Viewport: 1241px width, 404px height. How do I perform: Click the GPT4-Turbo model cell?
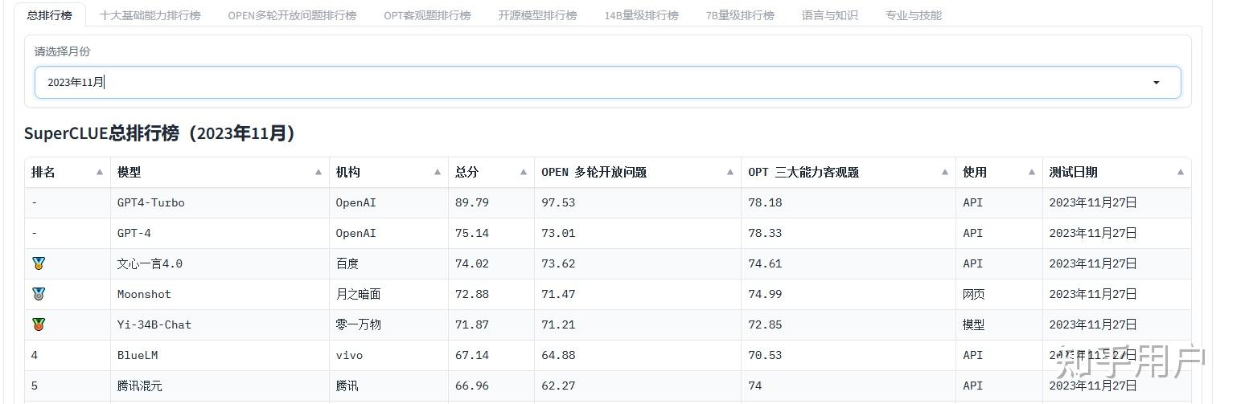tap(220, 202)
